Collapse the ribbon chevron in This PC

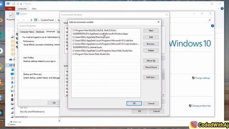(x=218, y=9)
